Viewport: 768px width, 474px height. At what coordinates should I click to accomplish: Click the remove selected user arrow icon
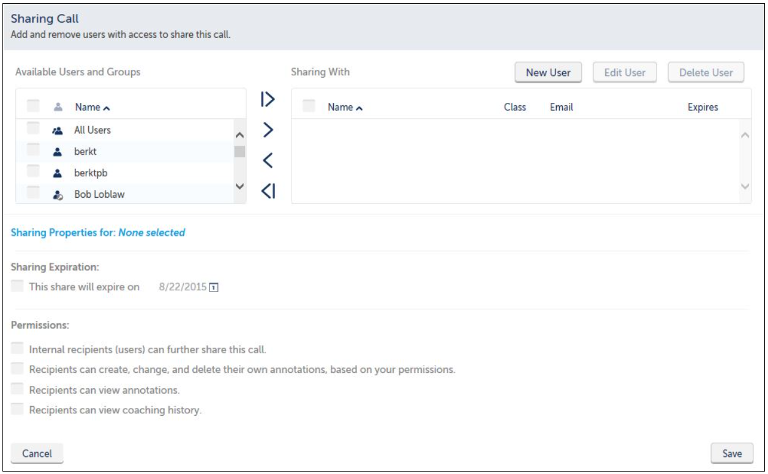(x=268, y=160)
